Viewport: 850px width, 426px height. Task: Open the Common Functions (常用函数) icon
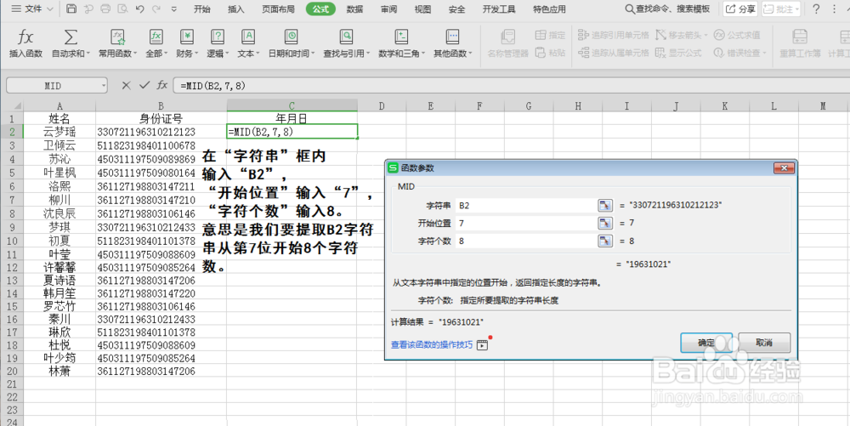[117, 37]
